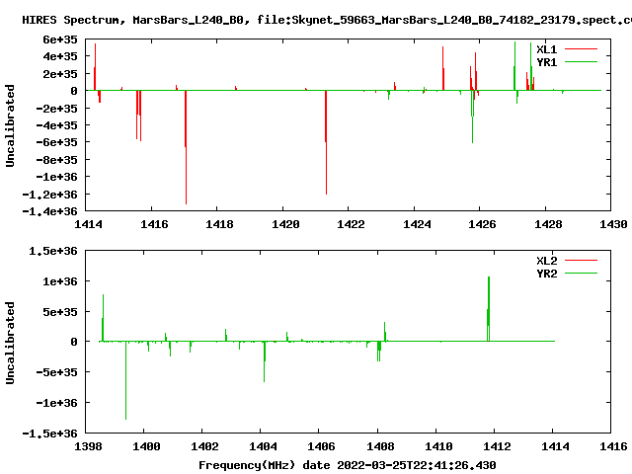This screenshot has width=632, height=474.
Task: Click the tall green peak near 1411.8 MHz
Action: click(489, 309)
